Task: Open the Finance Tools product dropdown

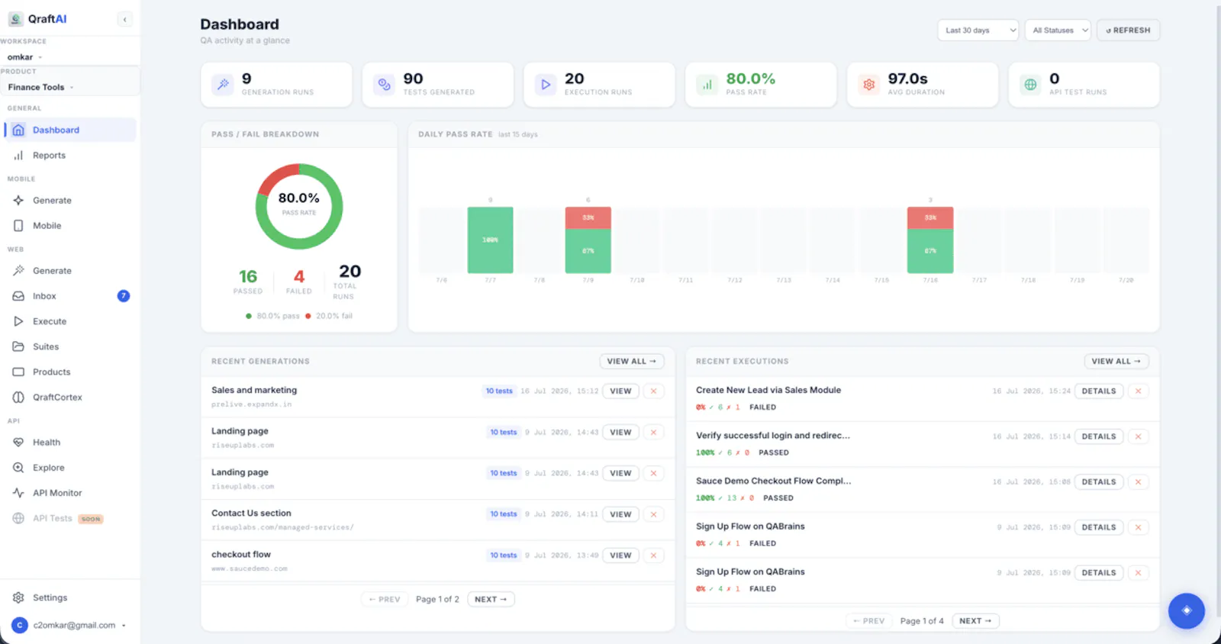Action: [x=41, y=87]
